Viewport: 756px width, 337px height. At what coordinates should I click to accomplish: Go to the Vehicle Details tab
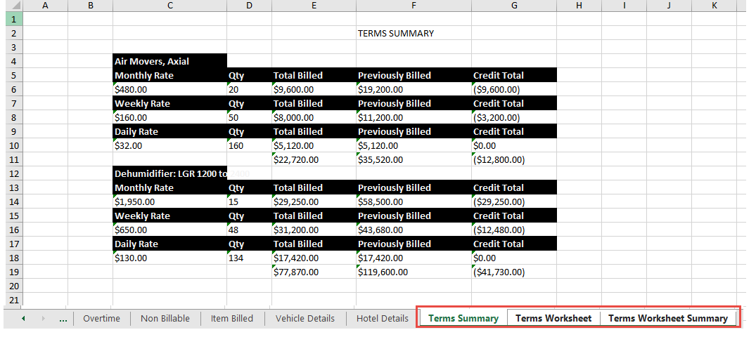coord(305,318)
